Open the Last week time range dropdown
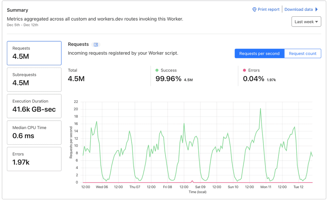This screenshot has height=201, width=328. (306, 21)
